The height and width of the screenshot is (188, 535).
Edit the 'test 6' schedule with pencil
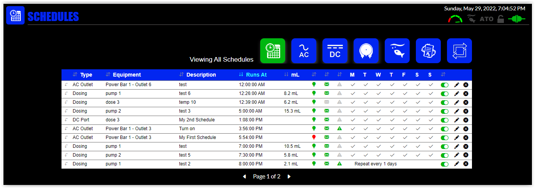(457, 93)
